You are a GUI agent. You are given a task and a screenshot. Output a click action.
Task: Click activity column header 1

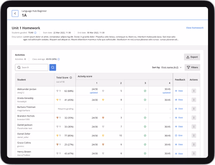click(x=97, y=83)
